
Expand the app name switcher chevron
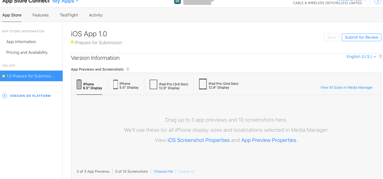tap(212, 1)
